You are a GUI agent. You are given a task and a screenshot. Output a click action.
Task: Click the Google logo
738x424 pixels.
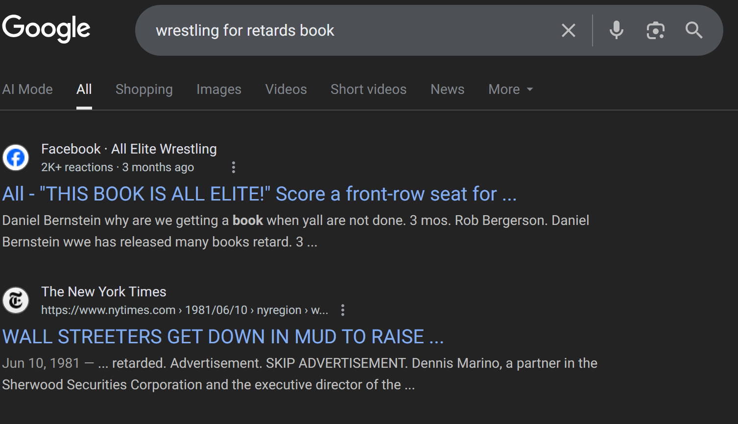[46, 28]
